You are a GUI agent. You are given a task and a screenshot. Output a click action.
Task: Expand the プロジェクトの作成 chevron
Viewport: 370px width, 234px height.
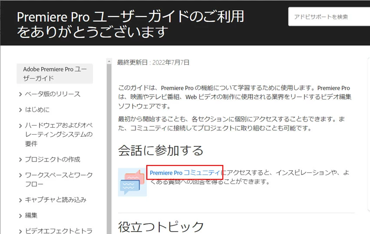[x=20, y=160]
